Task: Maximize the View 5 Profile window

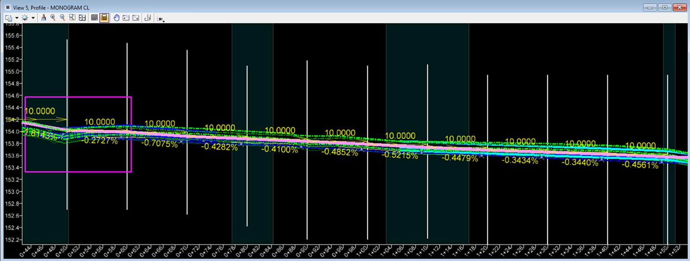Action: pyautogui.click(x=665, y=7)
